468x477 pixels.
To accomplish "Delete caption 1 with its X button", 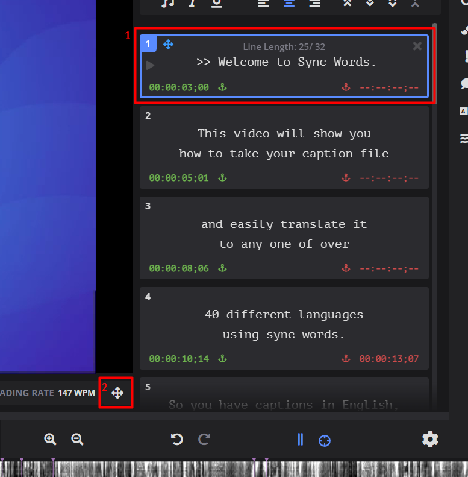I will [417, 46].
